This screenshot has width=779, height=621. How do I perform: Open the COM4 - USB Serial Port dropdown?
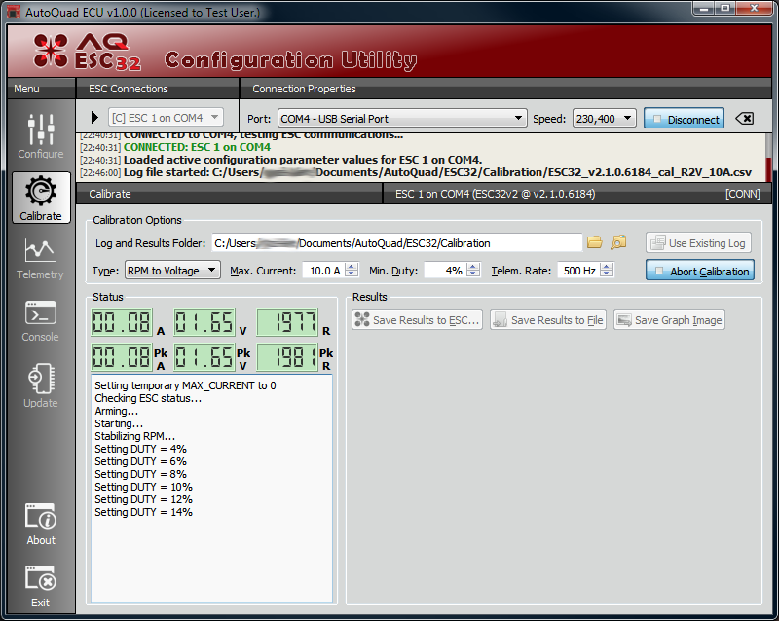click(x=402, y=118)
